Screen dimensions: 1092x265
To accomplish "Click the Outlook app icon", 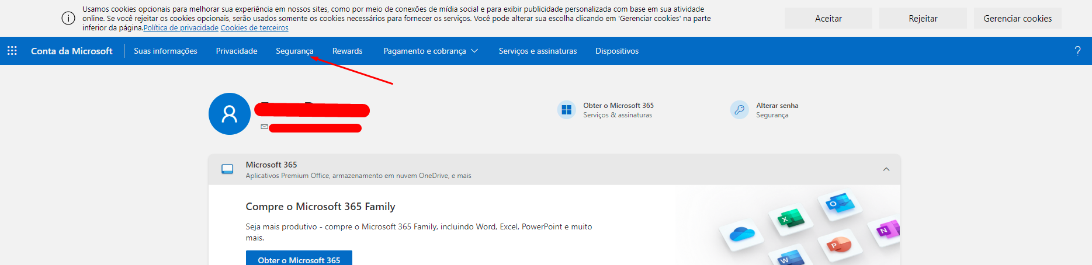I will 840,204.
